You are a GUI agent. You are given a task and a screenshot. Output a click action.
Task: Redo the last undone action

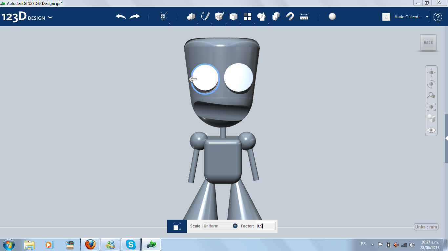(x=135, y=16)
